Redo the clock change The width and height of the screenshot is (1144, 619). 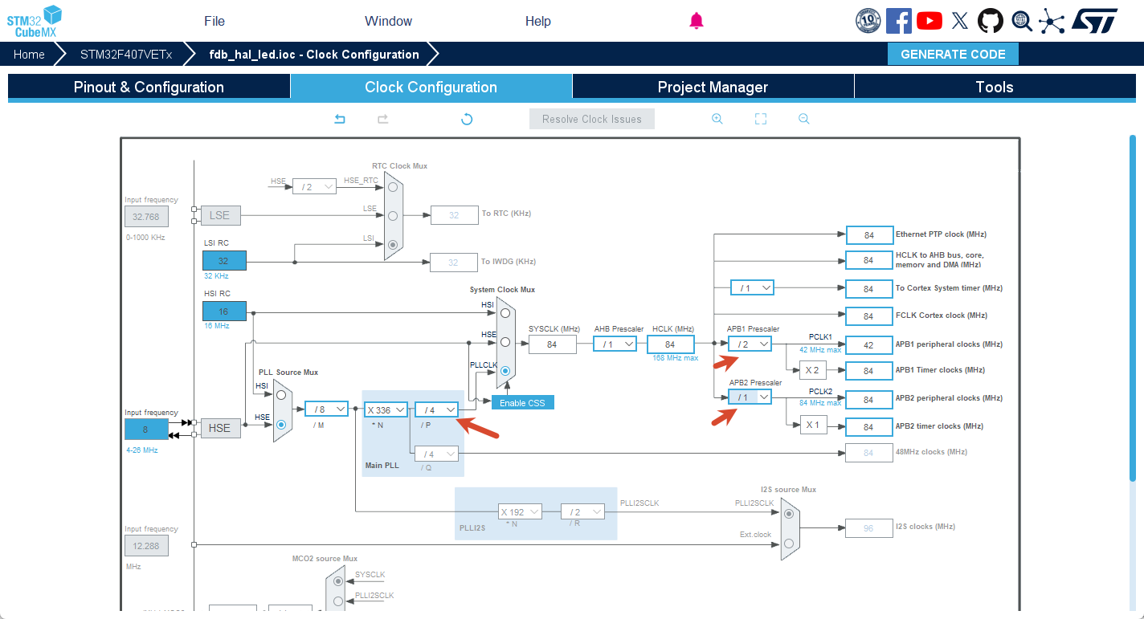383,119
